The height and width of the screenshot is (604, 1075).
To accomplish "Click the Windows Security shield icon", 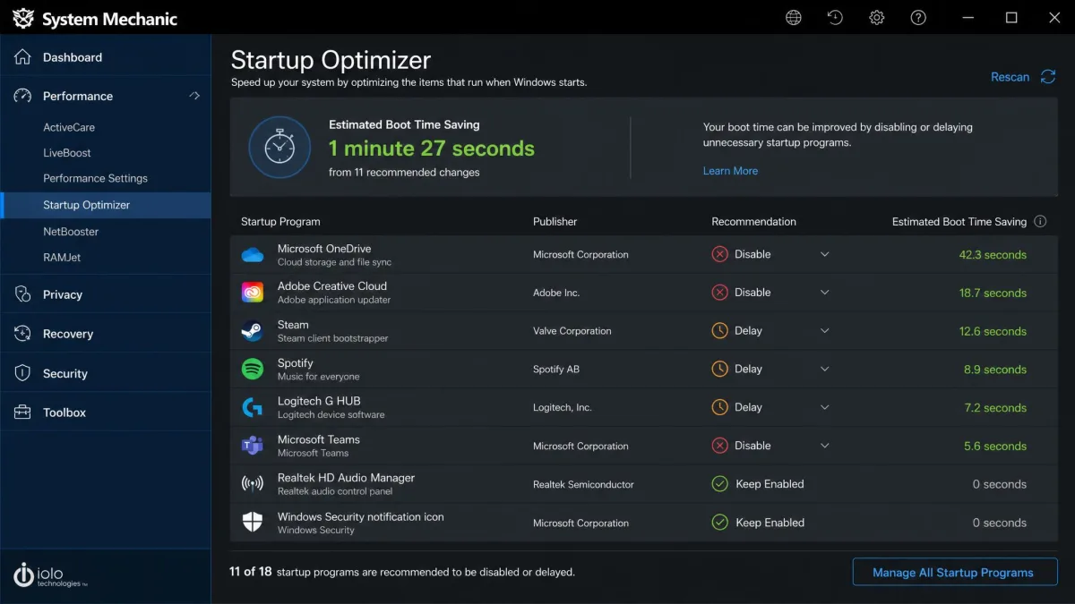I will coord(253,523).
